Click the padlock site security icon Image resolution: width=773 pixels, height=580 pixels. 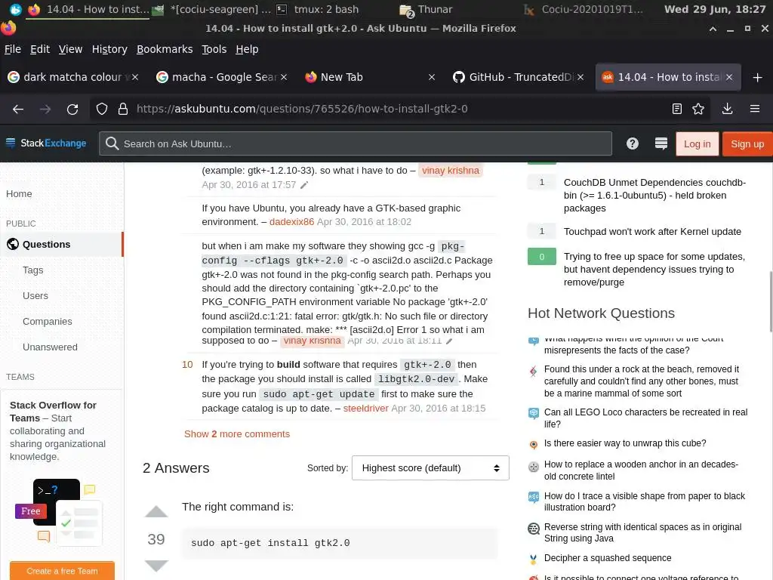[x=123, y=109]
